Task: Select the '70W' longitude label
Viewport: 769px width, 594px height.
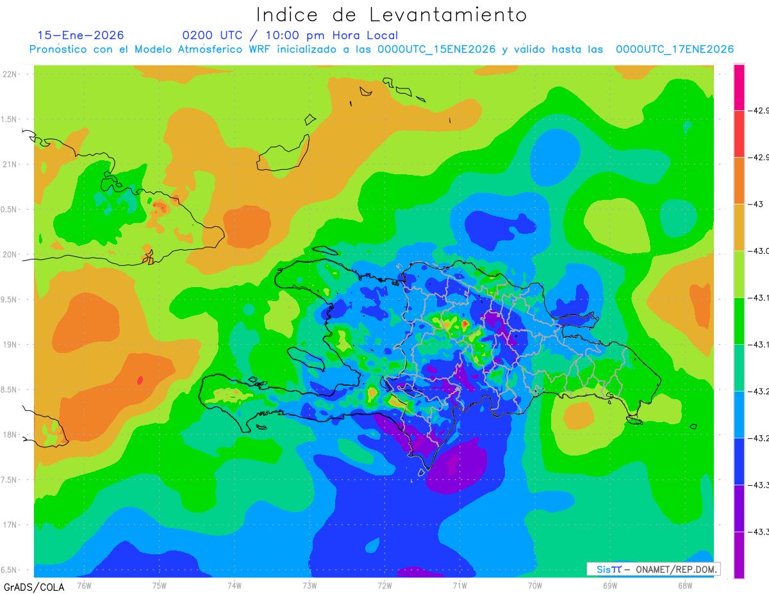Action: click(535, 584)
